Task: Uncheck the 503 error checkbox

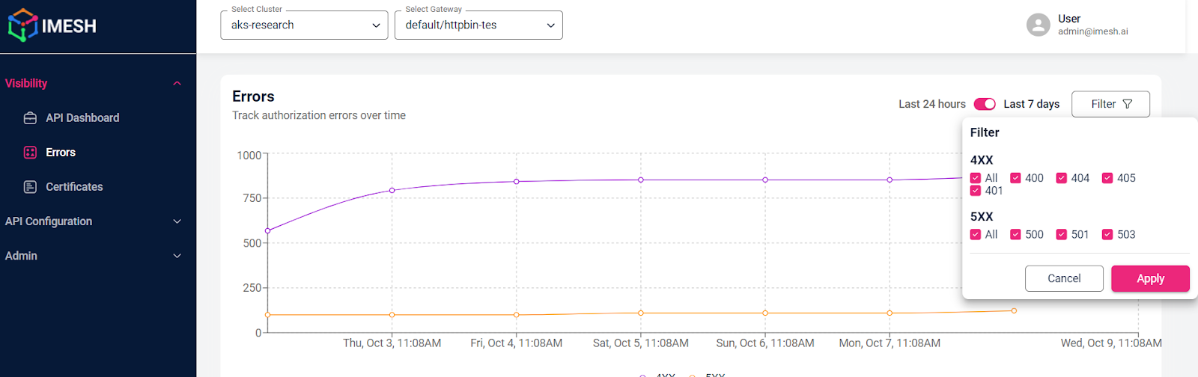Action: (1107, 235)
